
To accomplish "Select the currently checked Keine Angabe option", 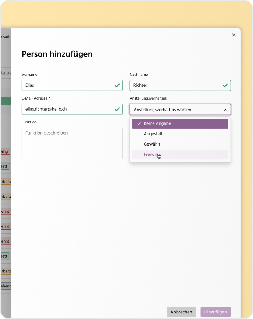I will coord(180,123).
